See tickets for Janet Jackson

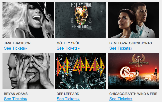(15, 48)
